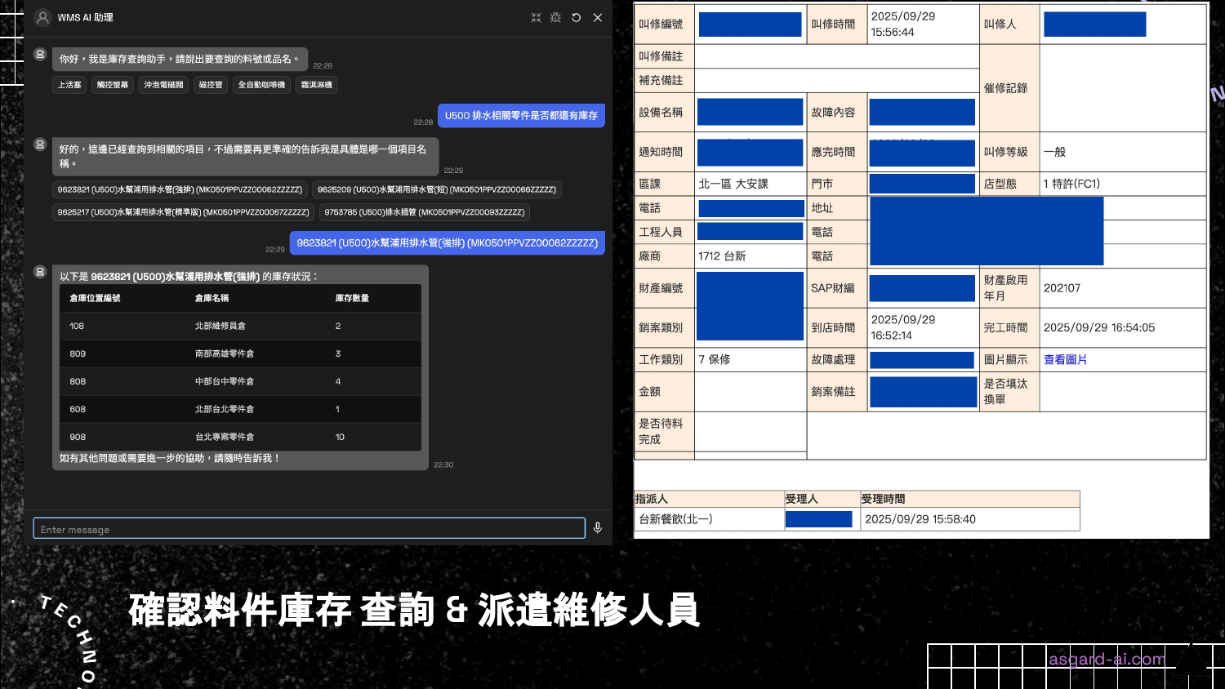This screenshot has width=1225, height=689.
Task: Click the 台北專案零件倉 table row
Action: (x=241, y=437)
